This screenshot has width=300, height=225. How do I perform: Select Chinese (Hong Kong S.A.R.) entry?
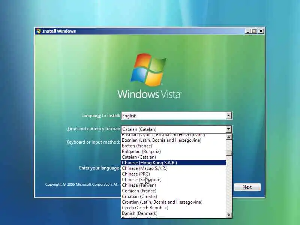[x=174, y=163]
